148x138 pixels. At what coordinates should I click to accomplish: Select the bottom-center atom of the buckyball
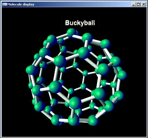74,120
